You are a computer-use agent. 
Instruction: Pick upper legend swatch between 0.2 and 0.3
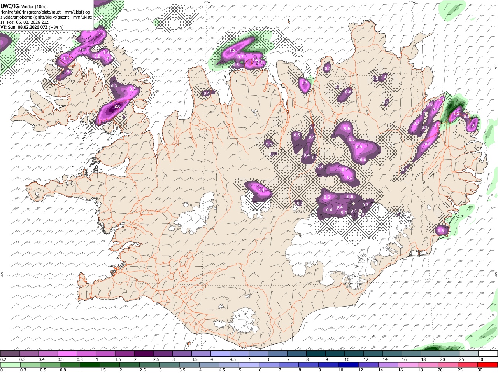(10, 354)
